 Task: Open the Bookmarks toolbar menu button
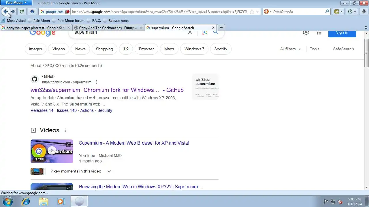point(338,11)
